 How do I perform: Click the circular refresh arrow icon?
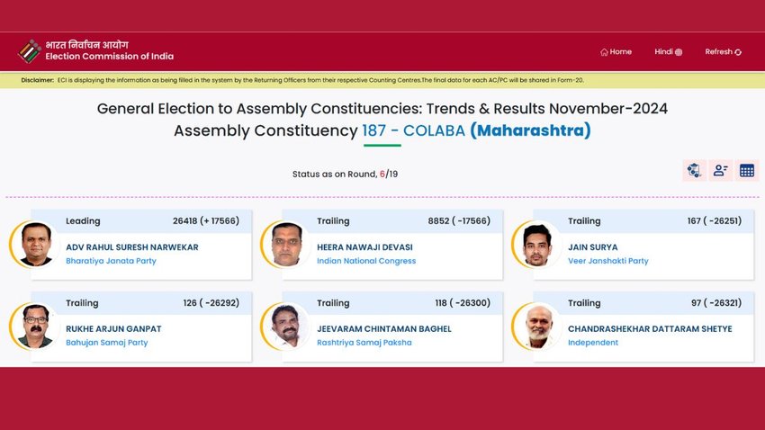pyautogui.click(x=738, y=52)
